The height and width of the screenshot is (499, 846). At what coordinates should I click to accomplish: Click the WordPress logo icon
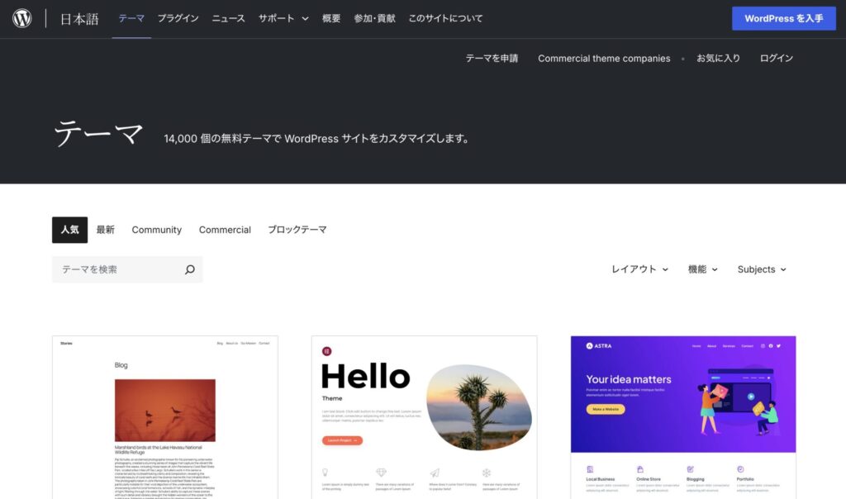click(x=22, y=18)
